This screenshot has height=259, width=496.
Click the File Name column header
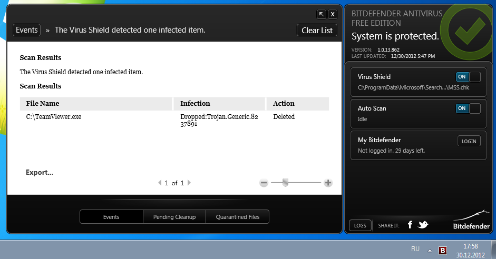96,104
